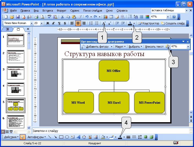
Task: Open Print Preview from the toolbar
Action: 42,17
